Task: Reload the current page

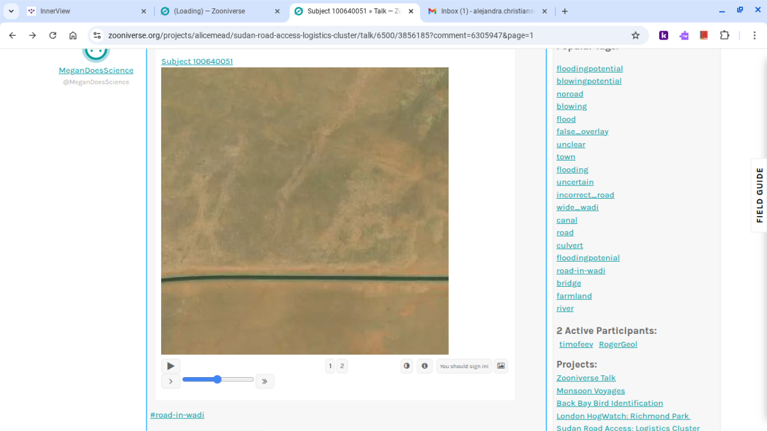Action: coord(53,35)
